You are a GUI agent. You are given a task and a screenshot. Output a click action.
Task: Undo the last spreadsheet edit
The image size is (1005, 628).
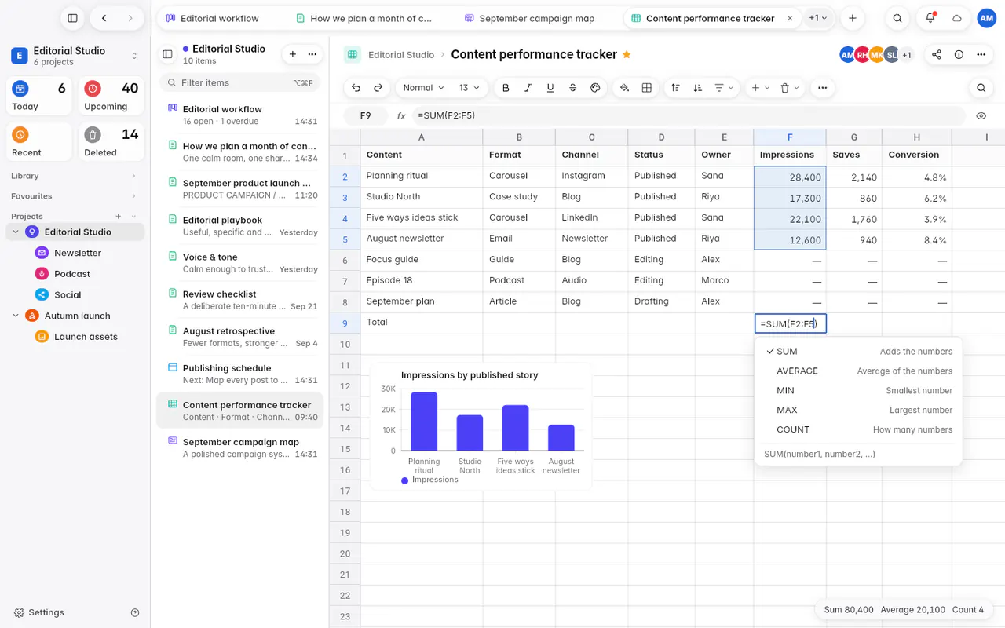(356, 88)
